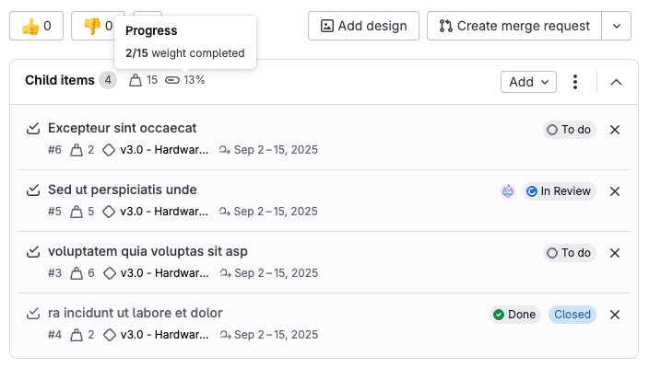Click the Done status badge
The image size is (649, 368).
click(x=514, y=315)
